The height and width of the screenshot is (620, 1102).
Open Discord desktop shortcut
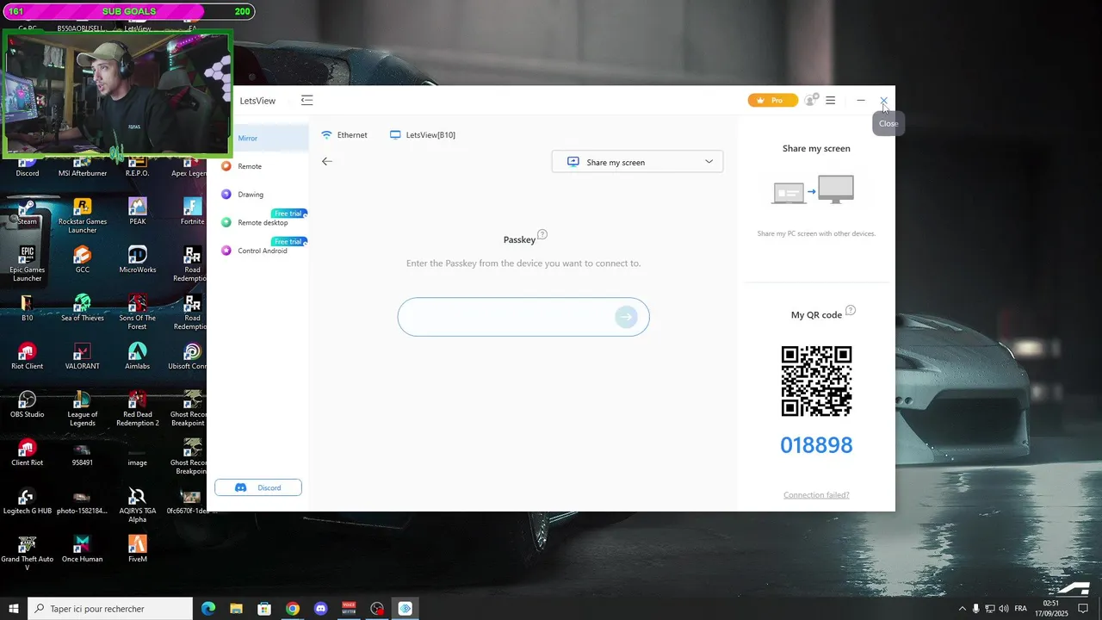(28, 165)
